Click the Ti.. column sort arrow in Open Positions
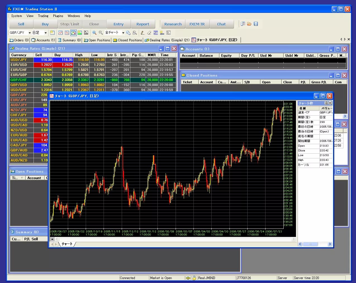The image size is (356, 283). click(x=22, y=178)
